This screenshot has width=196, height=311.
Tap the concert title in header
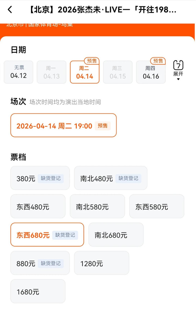click(103, 10)
